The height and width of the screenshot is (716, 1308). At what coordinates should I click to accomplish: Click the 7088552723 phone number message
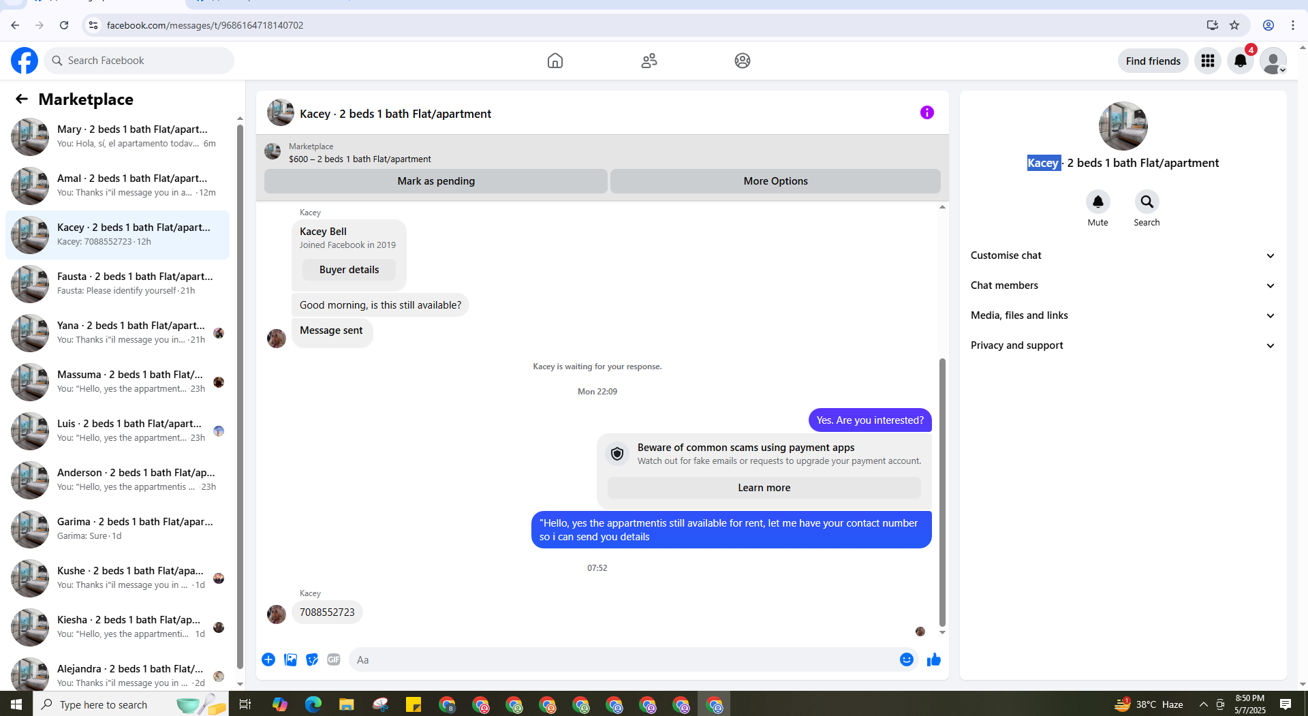(327, 612)
